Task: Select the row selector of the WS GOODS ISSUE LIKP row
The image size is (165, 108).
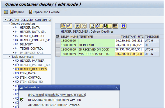Action: point(58,54)
